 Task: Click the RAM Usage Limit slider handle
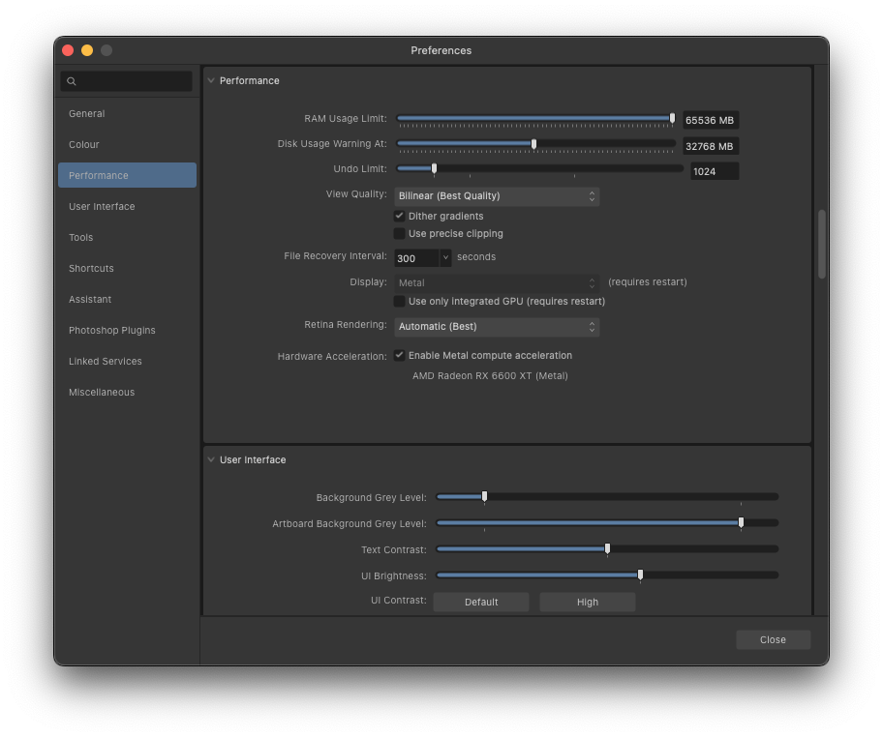672,118
